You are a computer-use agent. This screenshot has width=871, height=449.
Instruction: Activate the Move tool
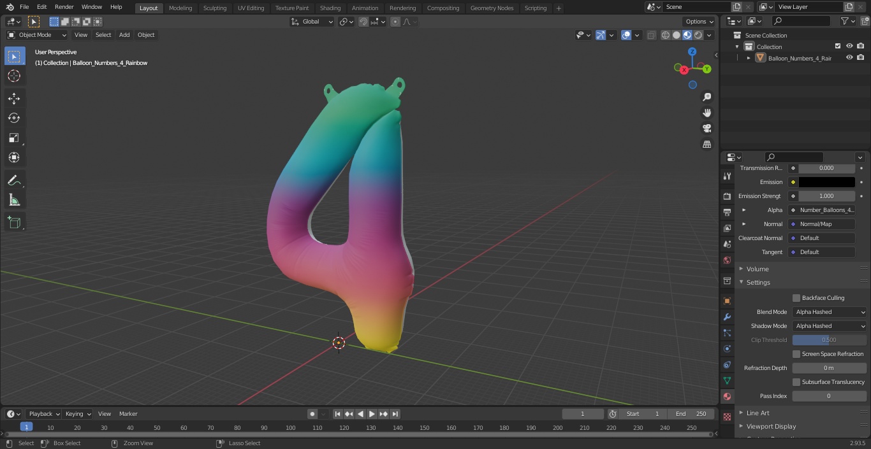[x=14, y=98]
